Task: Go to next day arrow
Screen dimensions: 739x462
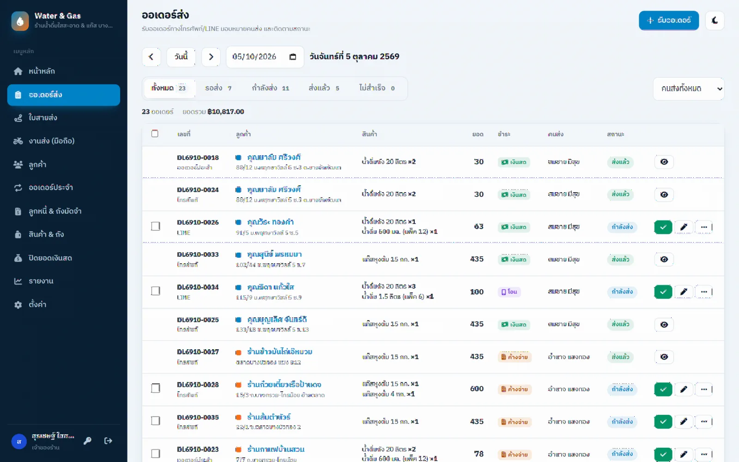Action: 211,57
